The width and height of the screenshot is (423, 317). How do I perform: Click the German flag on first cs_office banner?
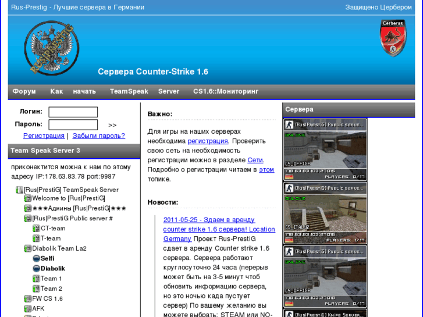289,177
